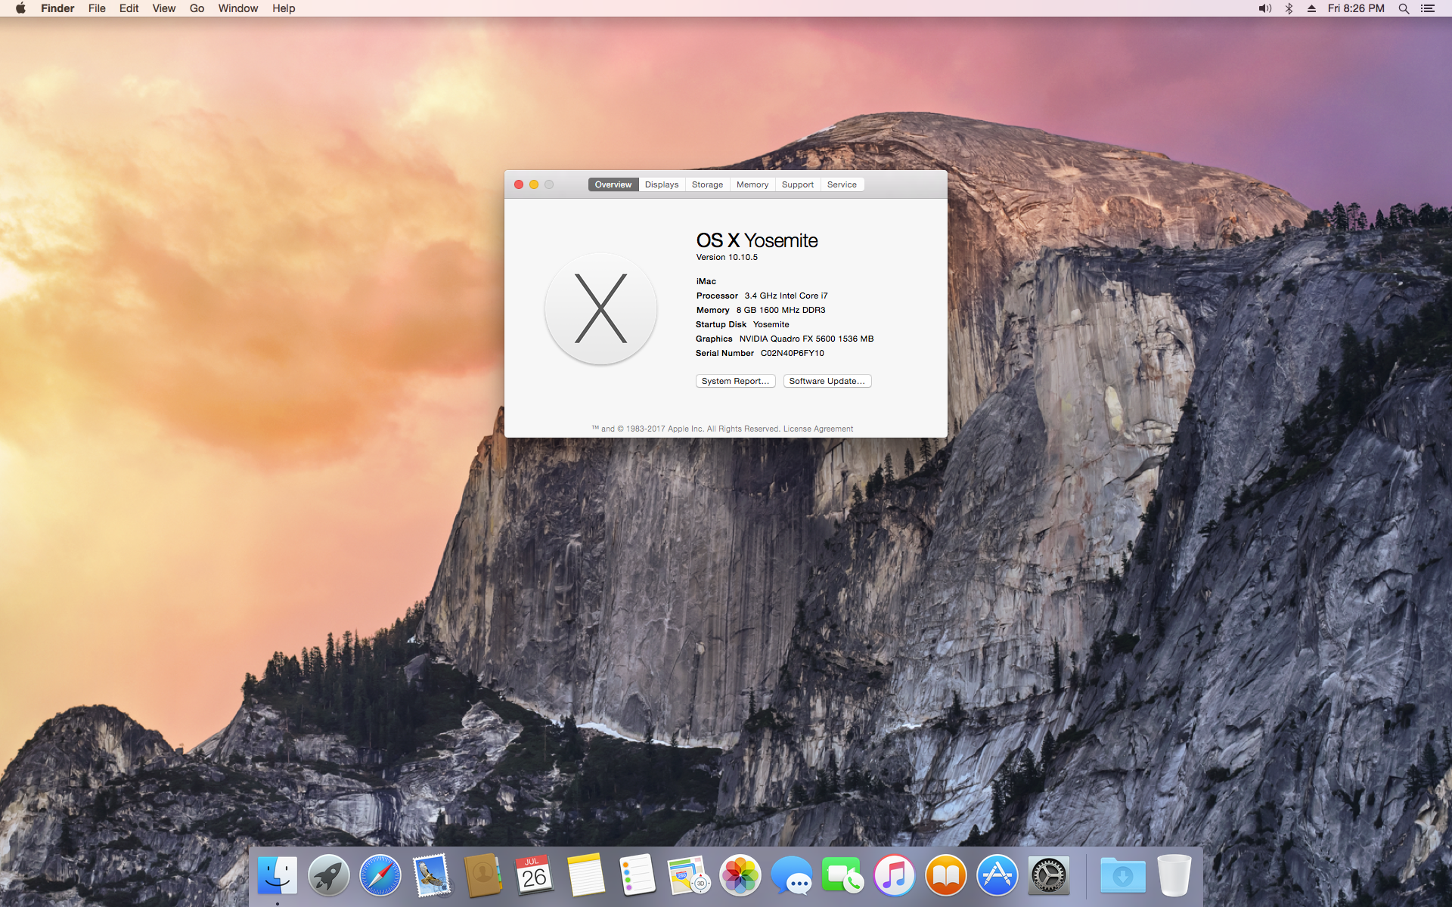The image size is (1452, 907).
Task: Select the Overview tab
Action: pos(613,184)
